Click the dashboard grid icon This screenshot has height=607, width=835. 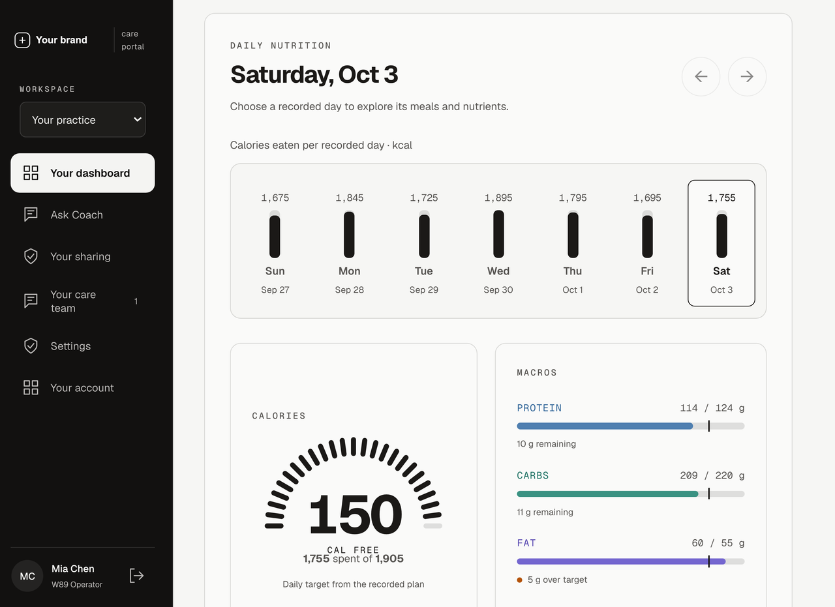click(x=31, y=173)
